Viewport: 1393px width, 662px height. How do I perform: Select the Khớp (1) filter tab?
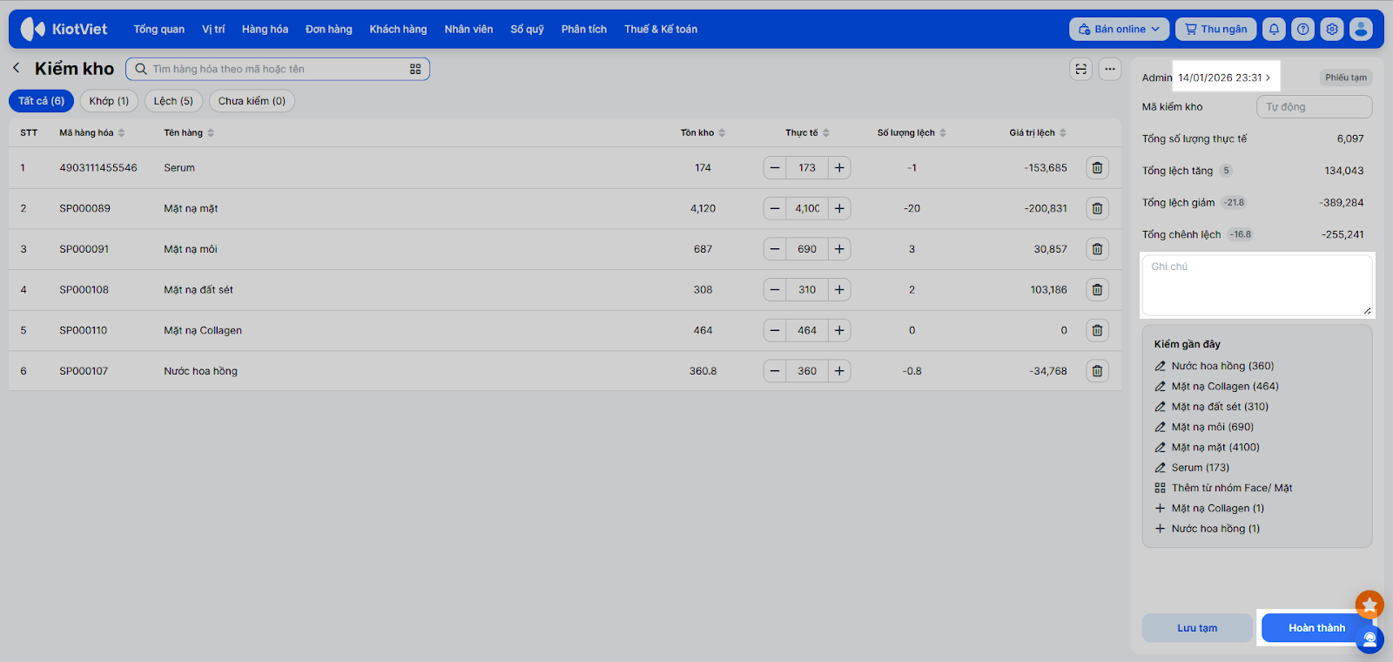click(109, 101)
